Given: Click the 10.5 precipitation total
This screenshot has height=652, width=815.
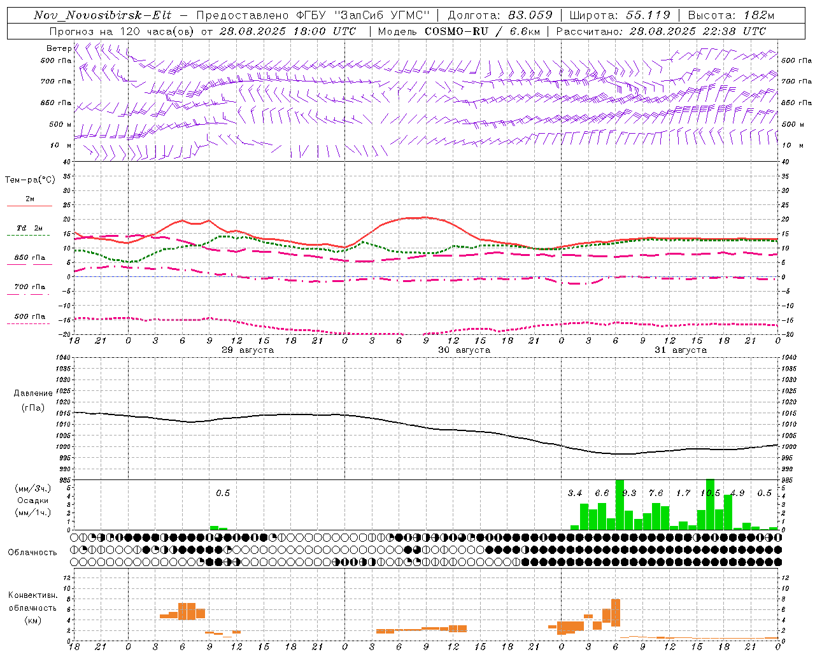Looking at the screenshot, I should (710, 493).
